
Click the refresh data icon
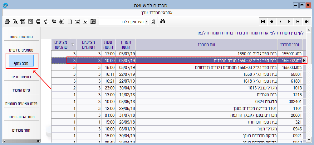point(153,21)
